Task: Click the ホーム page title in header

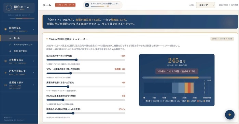Action: click(x=47, y=5)
